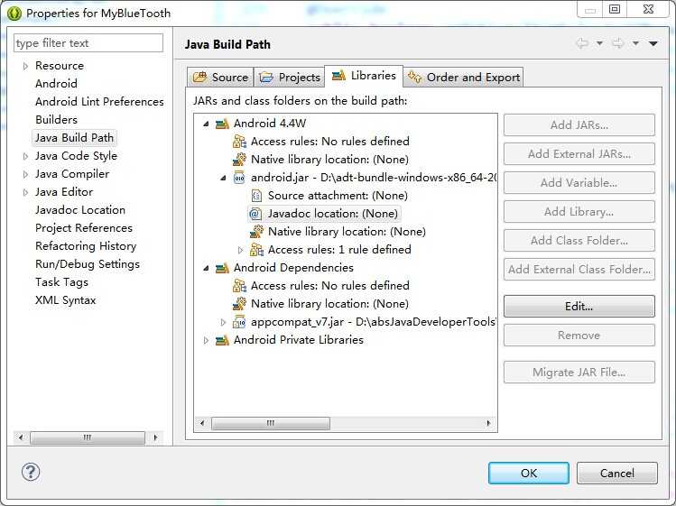Open the view menu dropdown arrow

click(653, 43)
